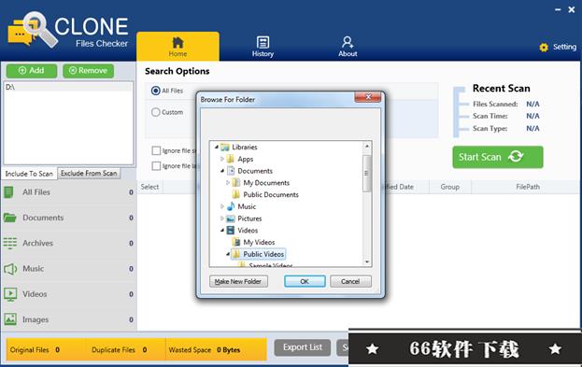Select the Custom radio button
Screen dimensions: 582x367
coord(155,112)
